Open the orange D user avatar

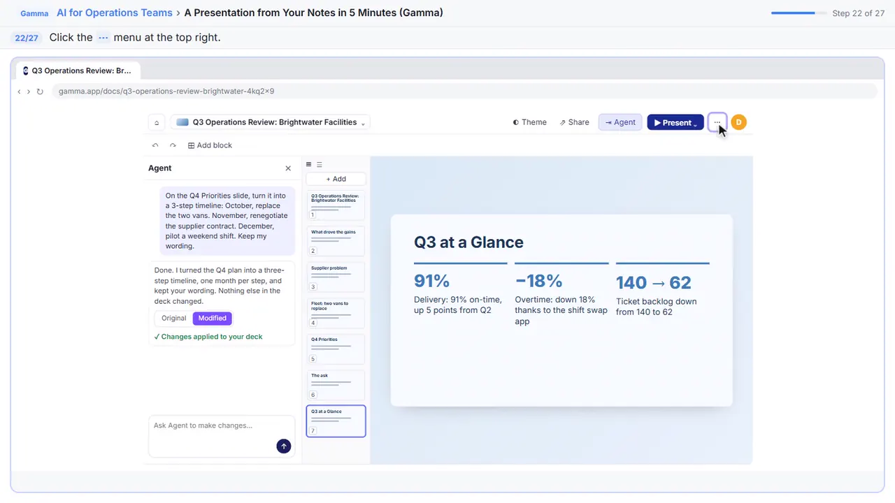[x=738, y=122]
